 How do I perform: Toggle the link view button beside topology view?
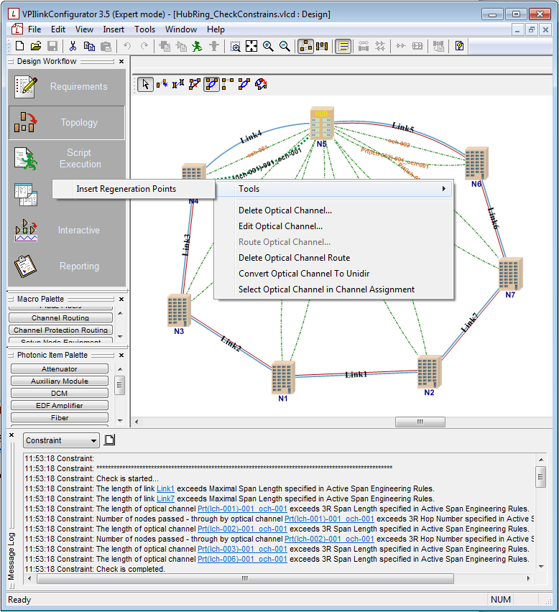(x=322, y=46)
